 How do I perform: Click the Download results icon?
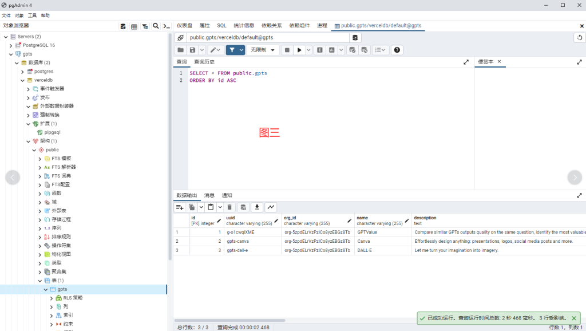tap(257, 207)
